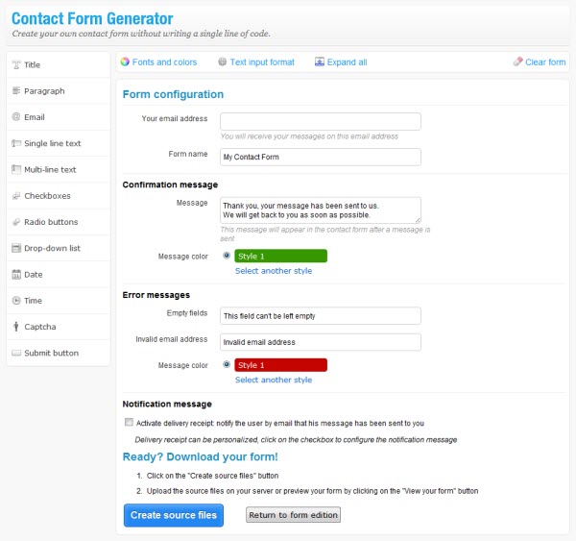Choose Expand all in toolbar
The height and width of the screenshot is (541, 576).
click(347, 62)
